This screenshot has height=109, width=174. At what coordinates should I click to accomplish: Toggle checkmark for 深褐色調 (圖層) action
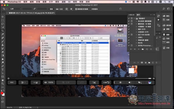pyautogui.click(x=129, y=40)
